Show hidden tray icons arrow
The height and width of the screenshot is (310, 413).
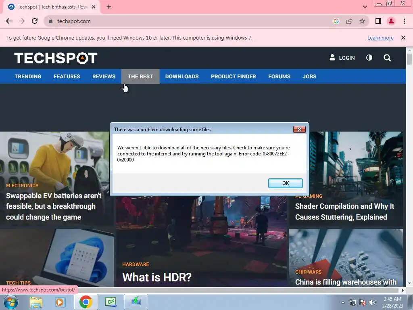[x=343, y=302]
